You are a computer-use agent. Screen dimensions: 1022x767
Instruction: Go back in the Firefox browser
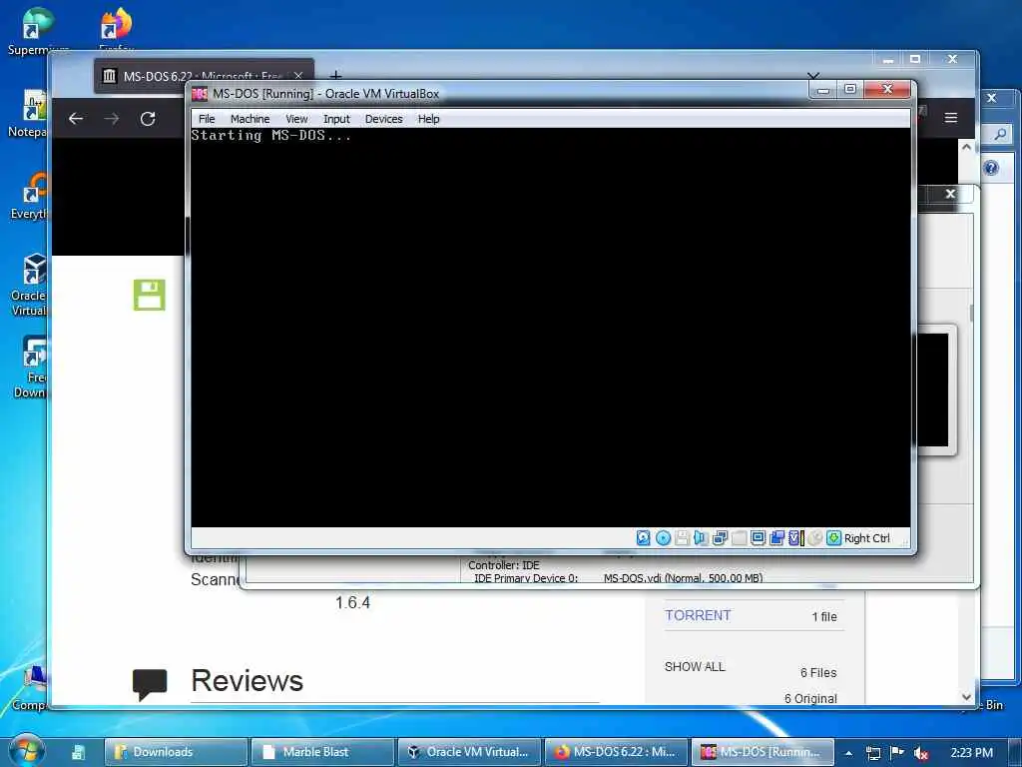[76, 118]
